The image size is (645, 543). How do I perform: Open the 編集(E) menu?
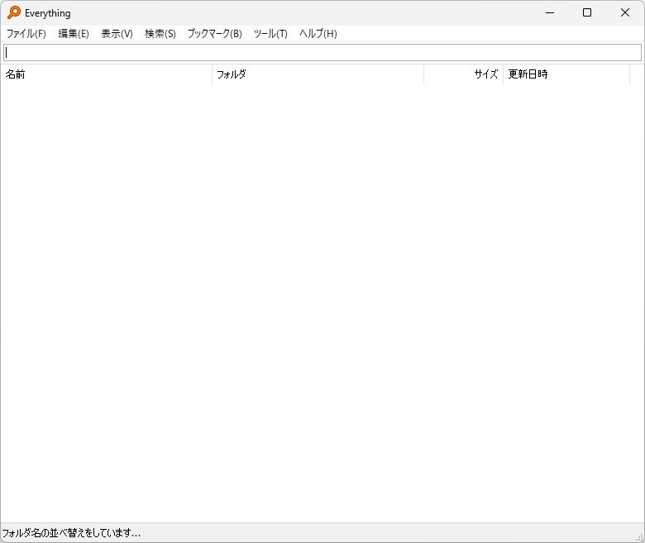pos(74,34)
